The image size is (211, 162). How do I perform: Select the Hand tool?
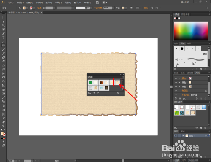click(x=3, y=122)
